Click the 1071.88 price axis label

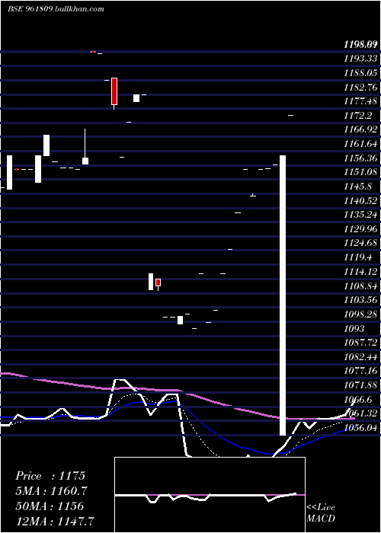coord(360,385)
